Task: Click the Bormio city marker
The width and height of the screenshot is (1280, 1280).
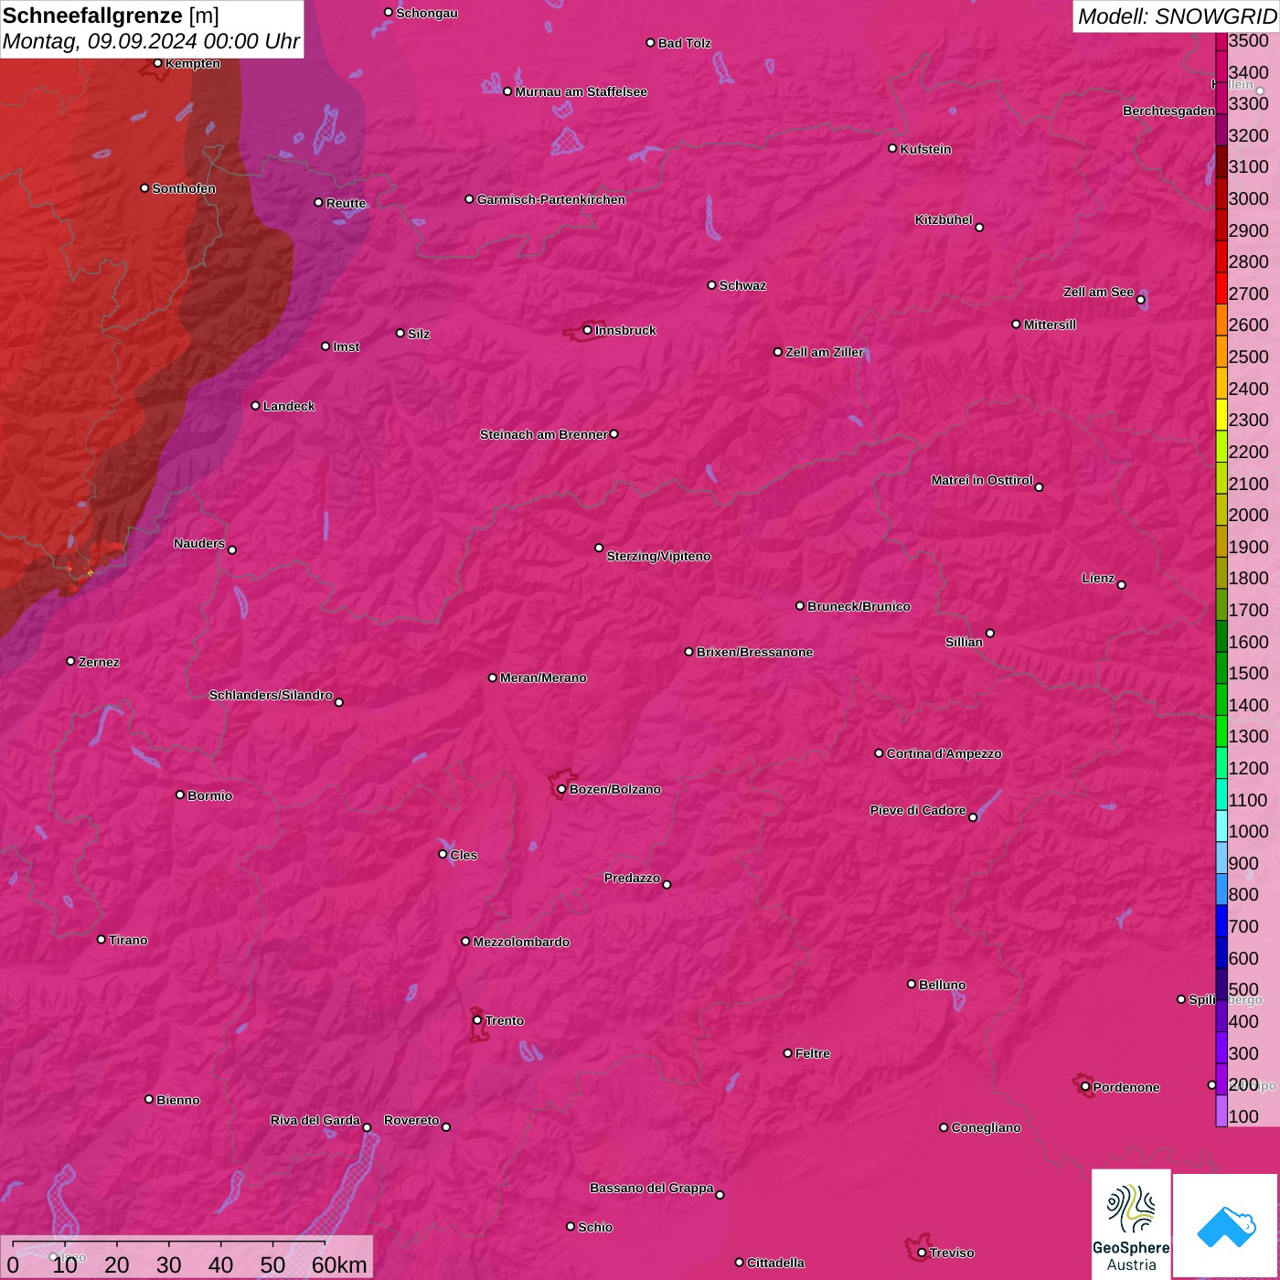Action: point(180,795)
